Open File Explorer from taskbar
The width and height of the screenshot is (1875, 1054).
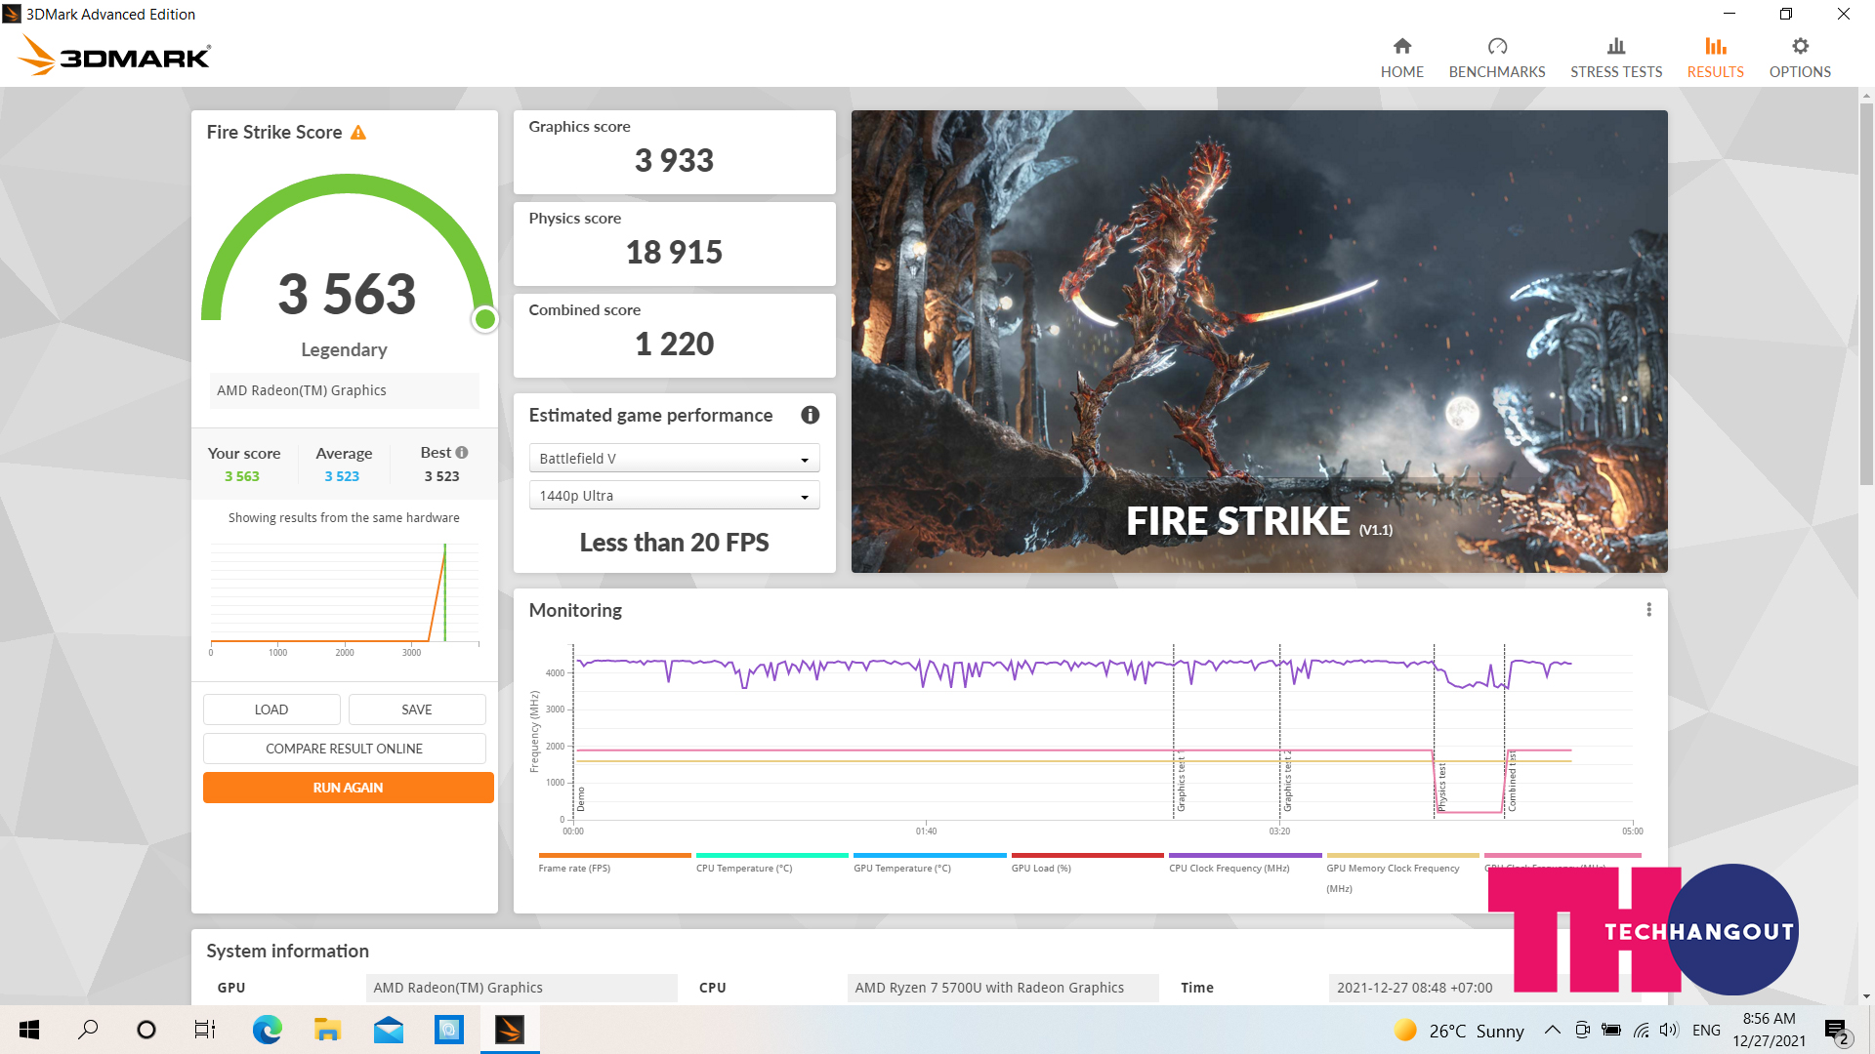(327, 1030)
